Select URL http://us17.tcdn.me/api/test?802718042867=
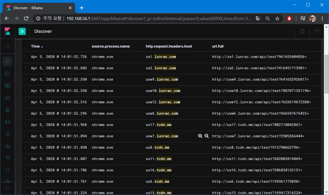 [257, 125]
